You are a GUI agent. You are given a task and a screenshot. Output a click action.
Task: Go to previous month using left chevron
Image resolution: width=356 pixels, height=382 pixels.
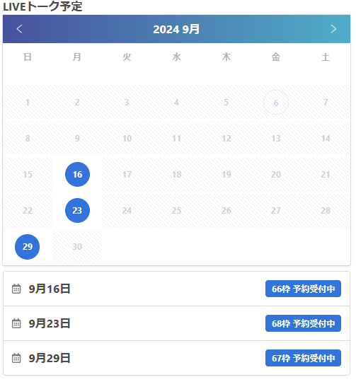19,29
